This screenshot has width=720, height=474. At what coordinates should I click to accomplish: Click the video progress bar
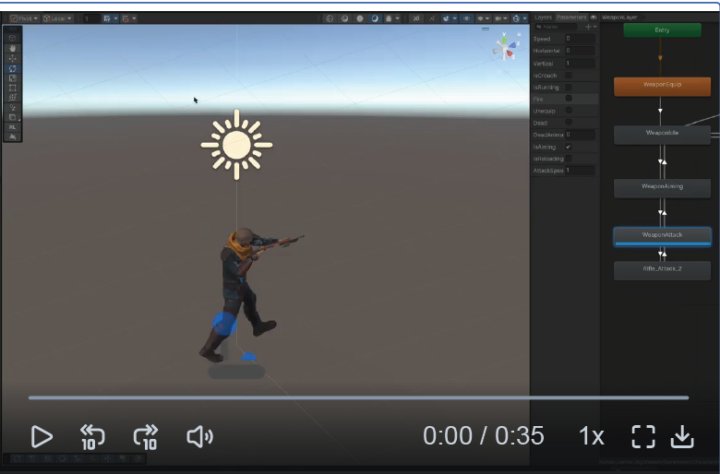click(359, 397)
